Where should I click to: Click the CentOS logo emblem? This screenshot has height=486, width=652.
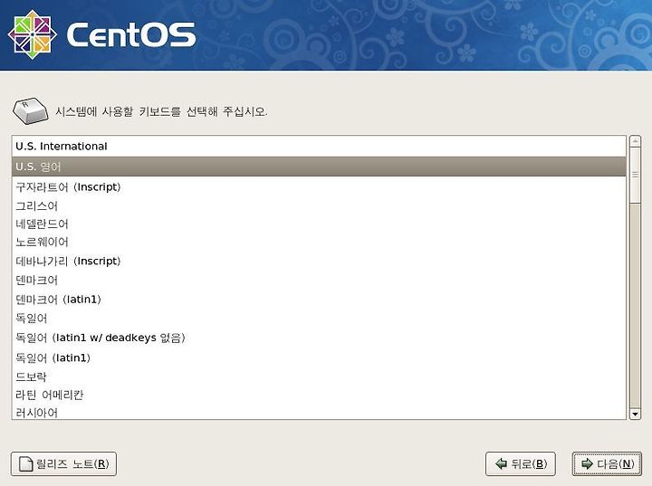point(33,34)
